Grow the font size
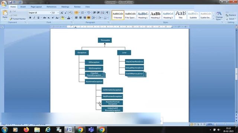The width and height of the screenshot is (238, 133). pyautogui.click(x=62, y=13)
